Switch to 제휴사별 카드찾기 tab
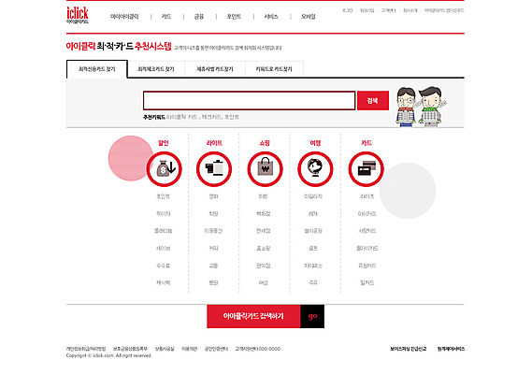532x374 pixels. [x=215, y=69]
